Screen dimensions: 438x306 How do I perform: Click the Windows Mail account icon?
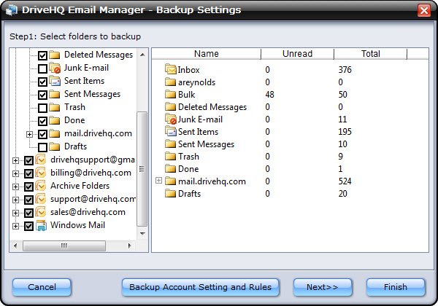41,226
